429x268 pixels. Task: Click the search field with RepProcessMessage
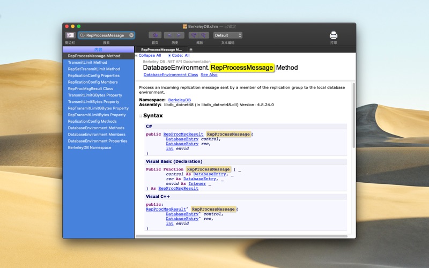click(105, 35)
